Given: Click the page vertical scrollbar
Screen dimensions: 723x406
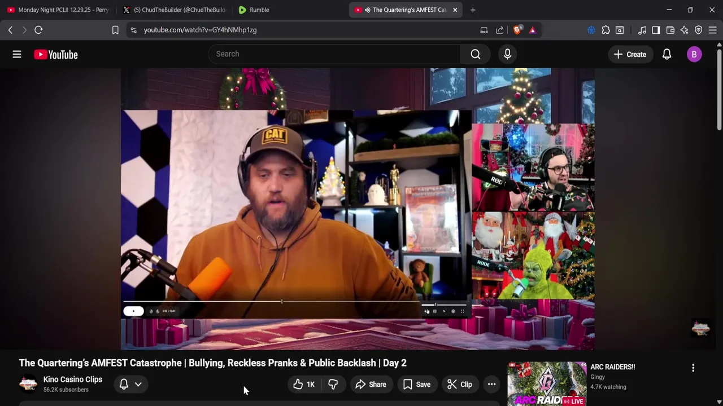Looking at the screenshot, I should tap(719, 90).
